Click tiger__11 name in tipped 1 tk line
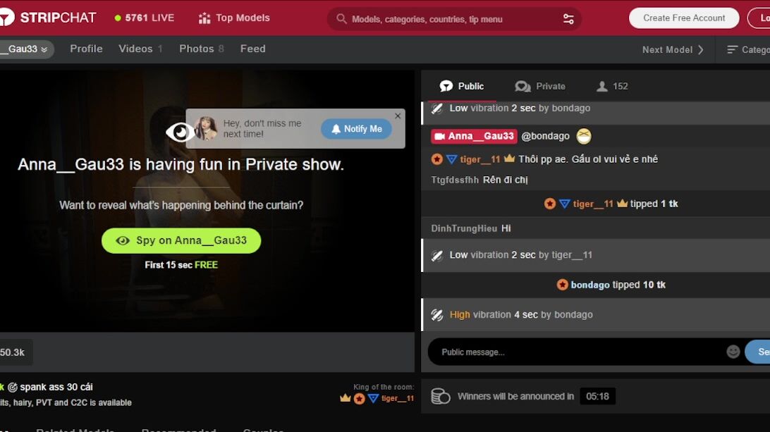 593,204
